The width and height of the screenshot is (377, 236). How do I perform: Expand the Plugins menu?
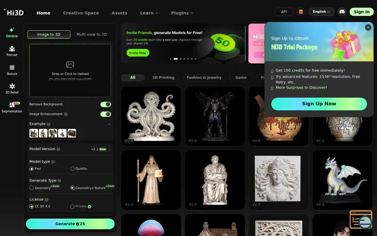click(182, 13)
